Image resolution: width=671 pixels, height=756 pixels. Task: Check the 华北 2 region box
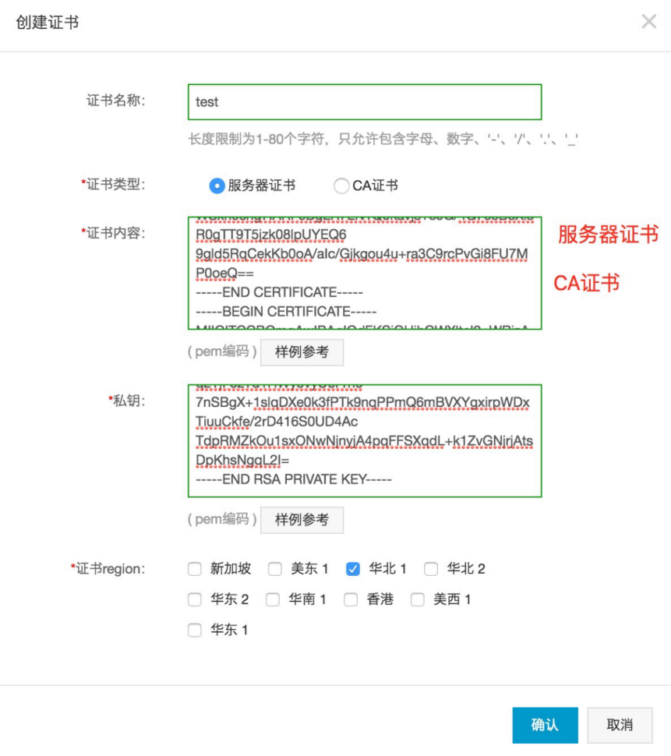pos(431,569)
